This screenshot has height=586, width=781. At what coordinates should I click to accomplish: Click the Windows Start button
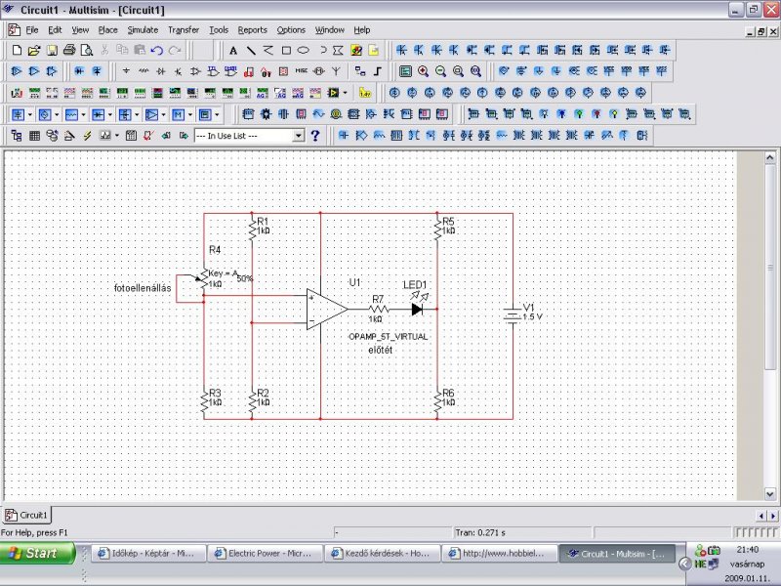pyautogui.click(x=38, y=553)
